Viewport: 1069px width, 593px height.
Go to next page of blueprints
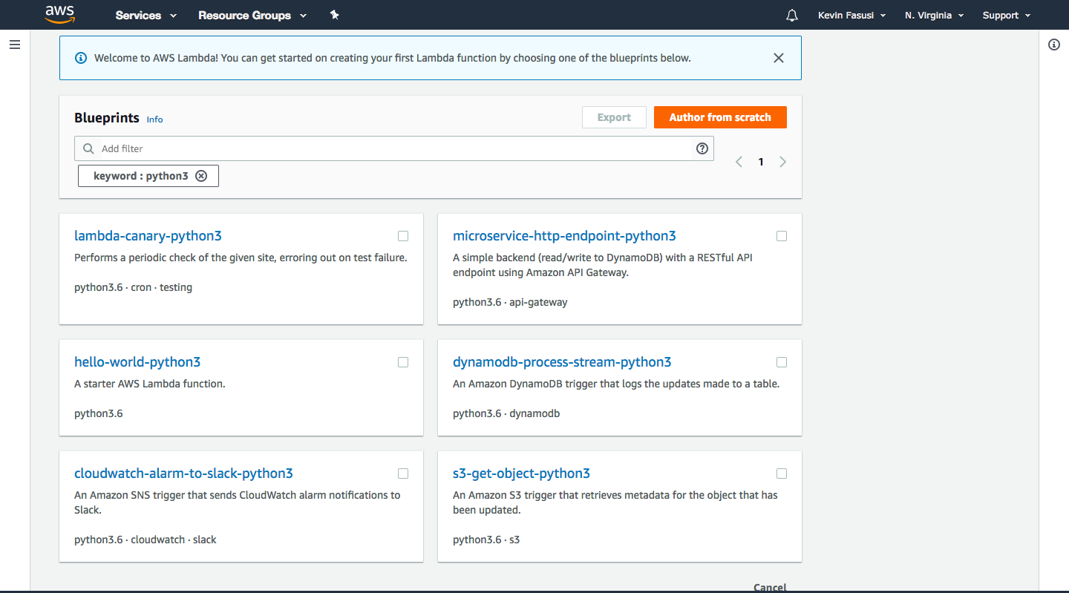pos(782,162)
